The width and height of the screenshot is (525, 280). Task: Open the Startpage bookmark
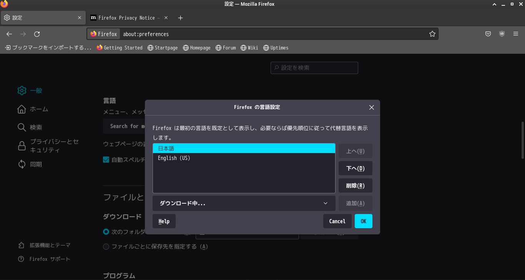[163, 48]
